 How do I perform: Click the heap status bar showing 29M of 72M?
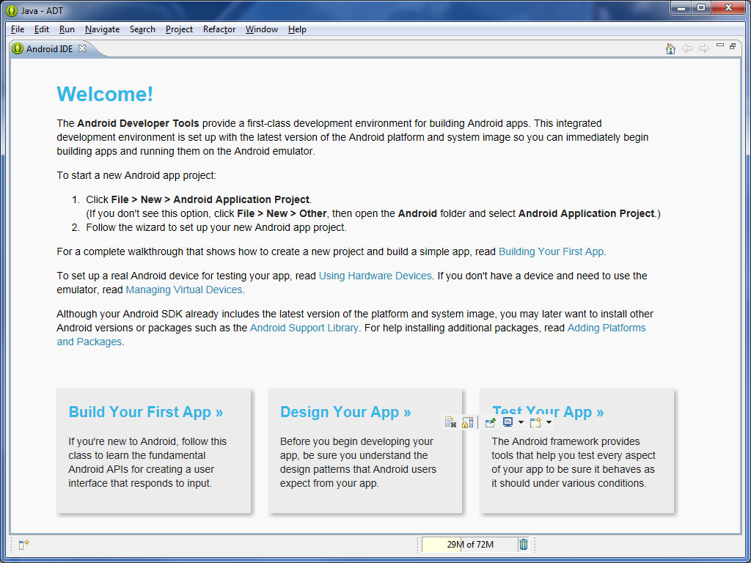470,545
